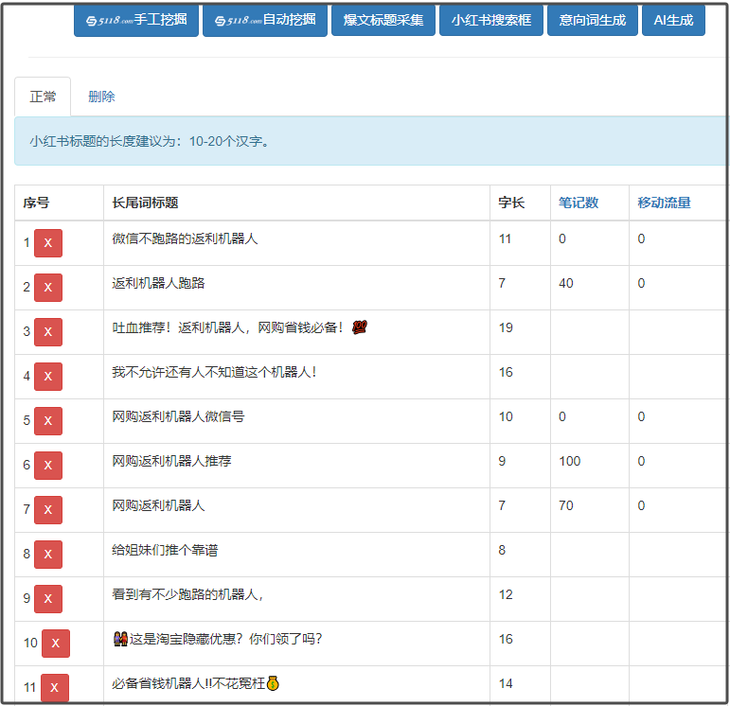Click the AI生成 button
The width and height of the screenshot is (730, 706).
tap(673, 21)
